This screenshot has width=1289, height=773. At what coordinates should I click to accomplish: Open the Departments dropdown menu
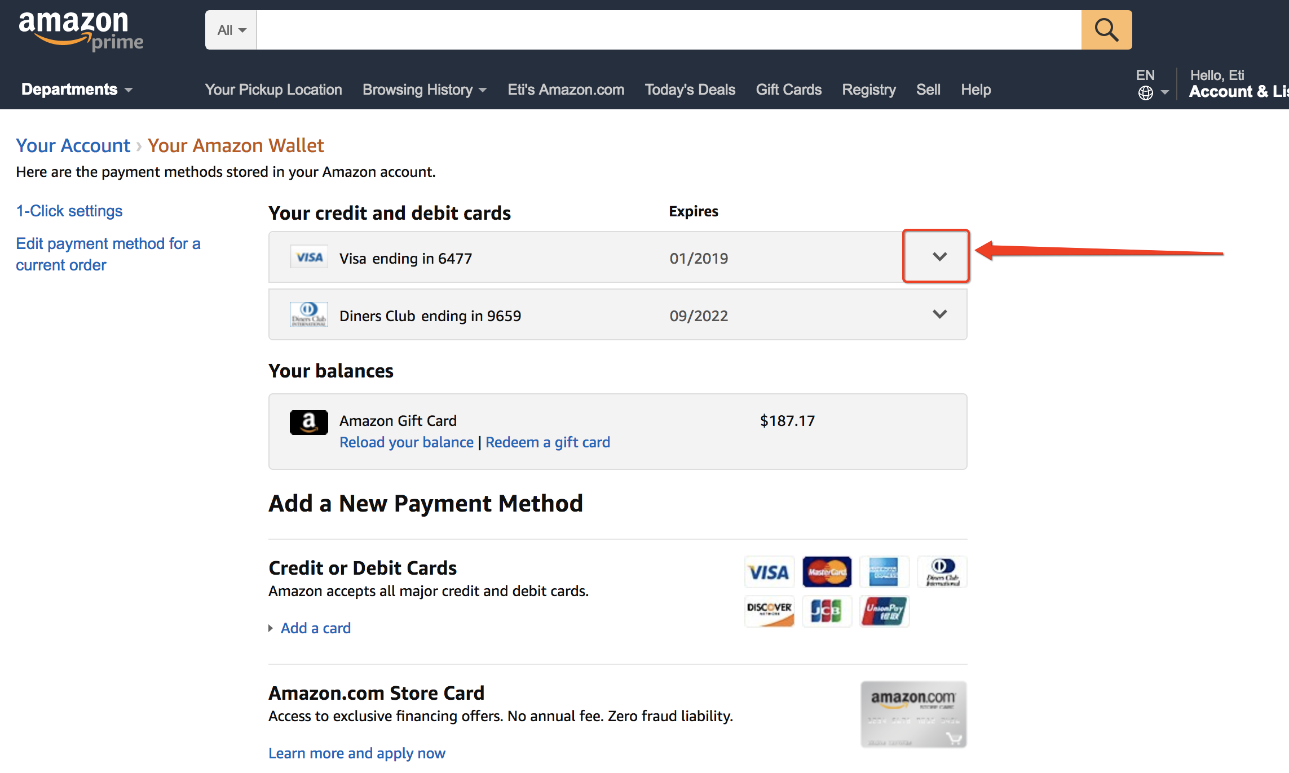(x=77, y=90)
